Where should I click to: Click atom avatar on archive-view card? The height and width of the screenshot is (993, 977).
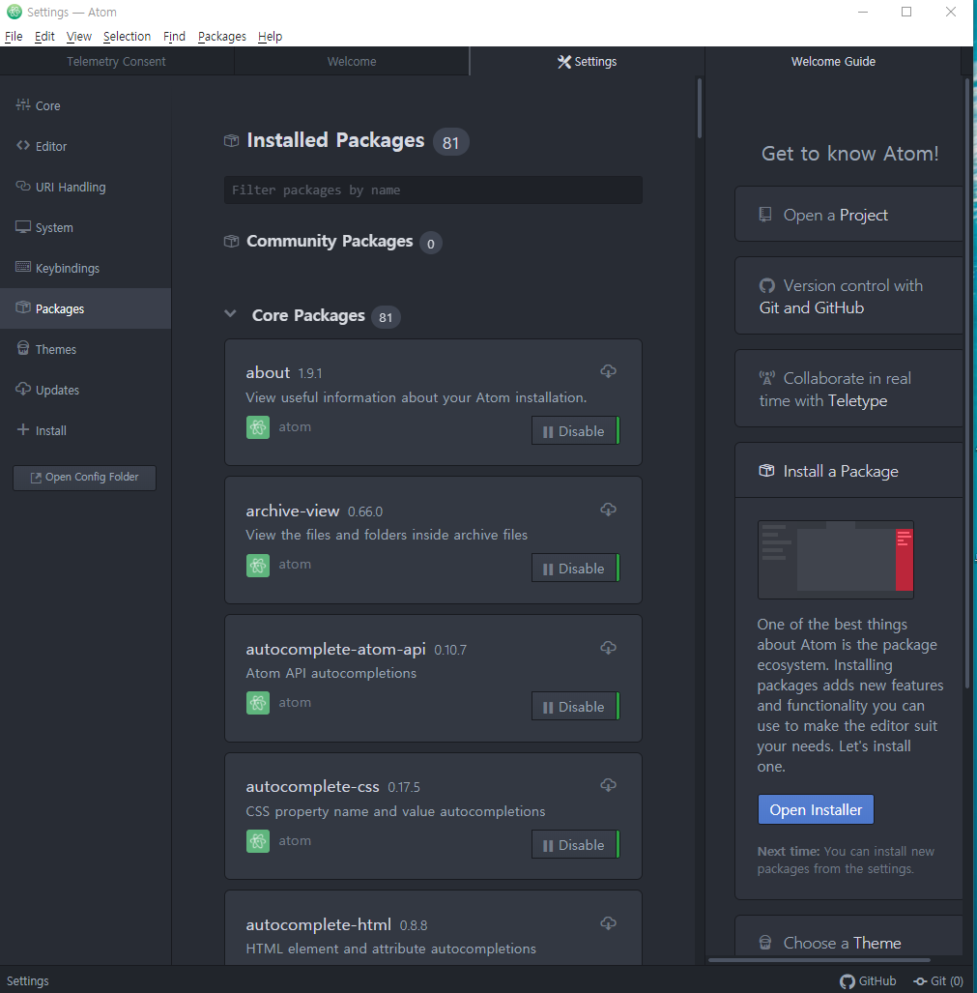[x=258, y=566]
